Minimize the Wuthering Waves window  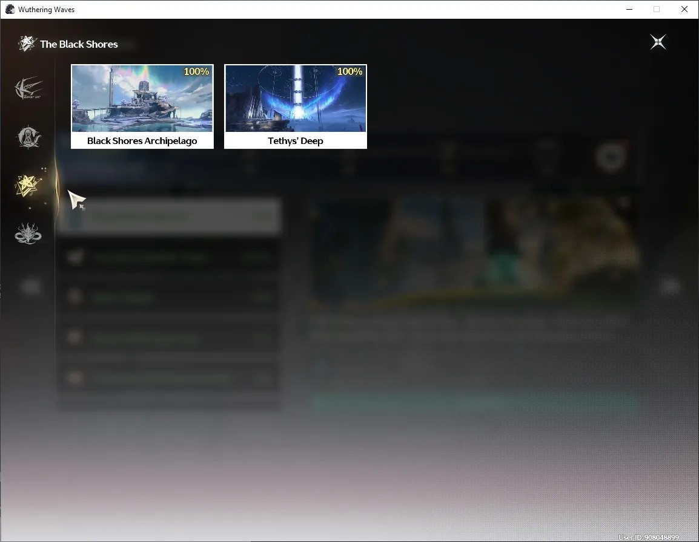click(629, 9)
